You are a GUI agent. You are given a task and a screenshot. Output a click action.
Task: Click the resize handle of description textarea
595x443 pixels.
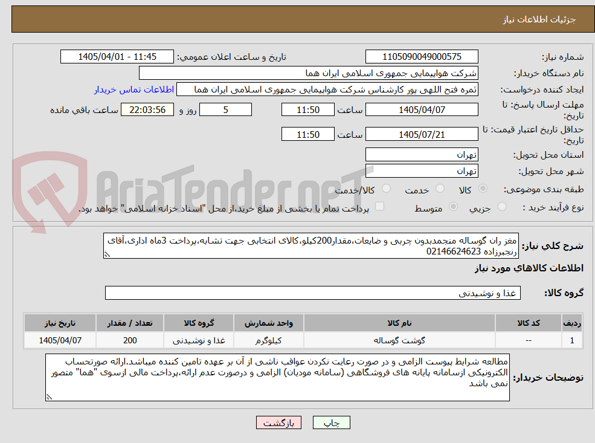click(x=107, y=254)
